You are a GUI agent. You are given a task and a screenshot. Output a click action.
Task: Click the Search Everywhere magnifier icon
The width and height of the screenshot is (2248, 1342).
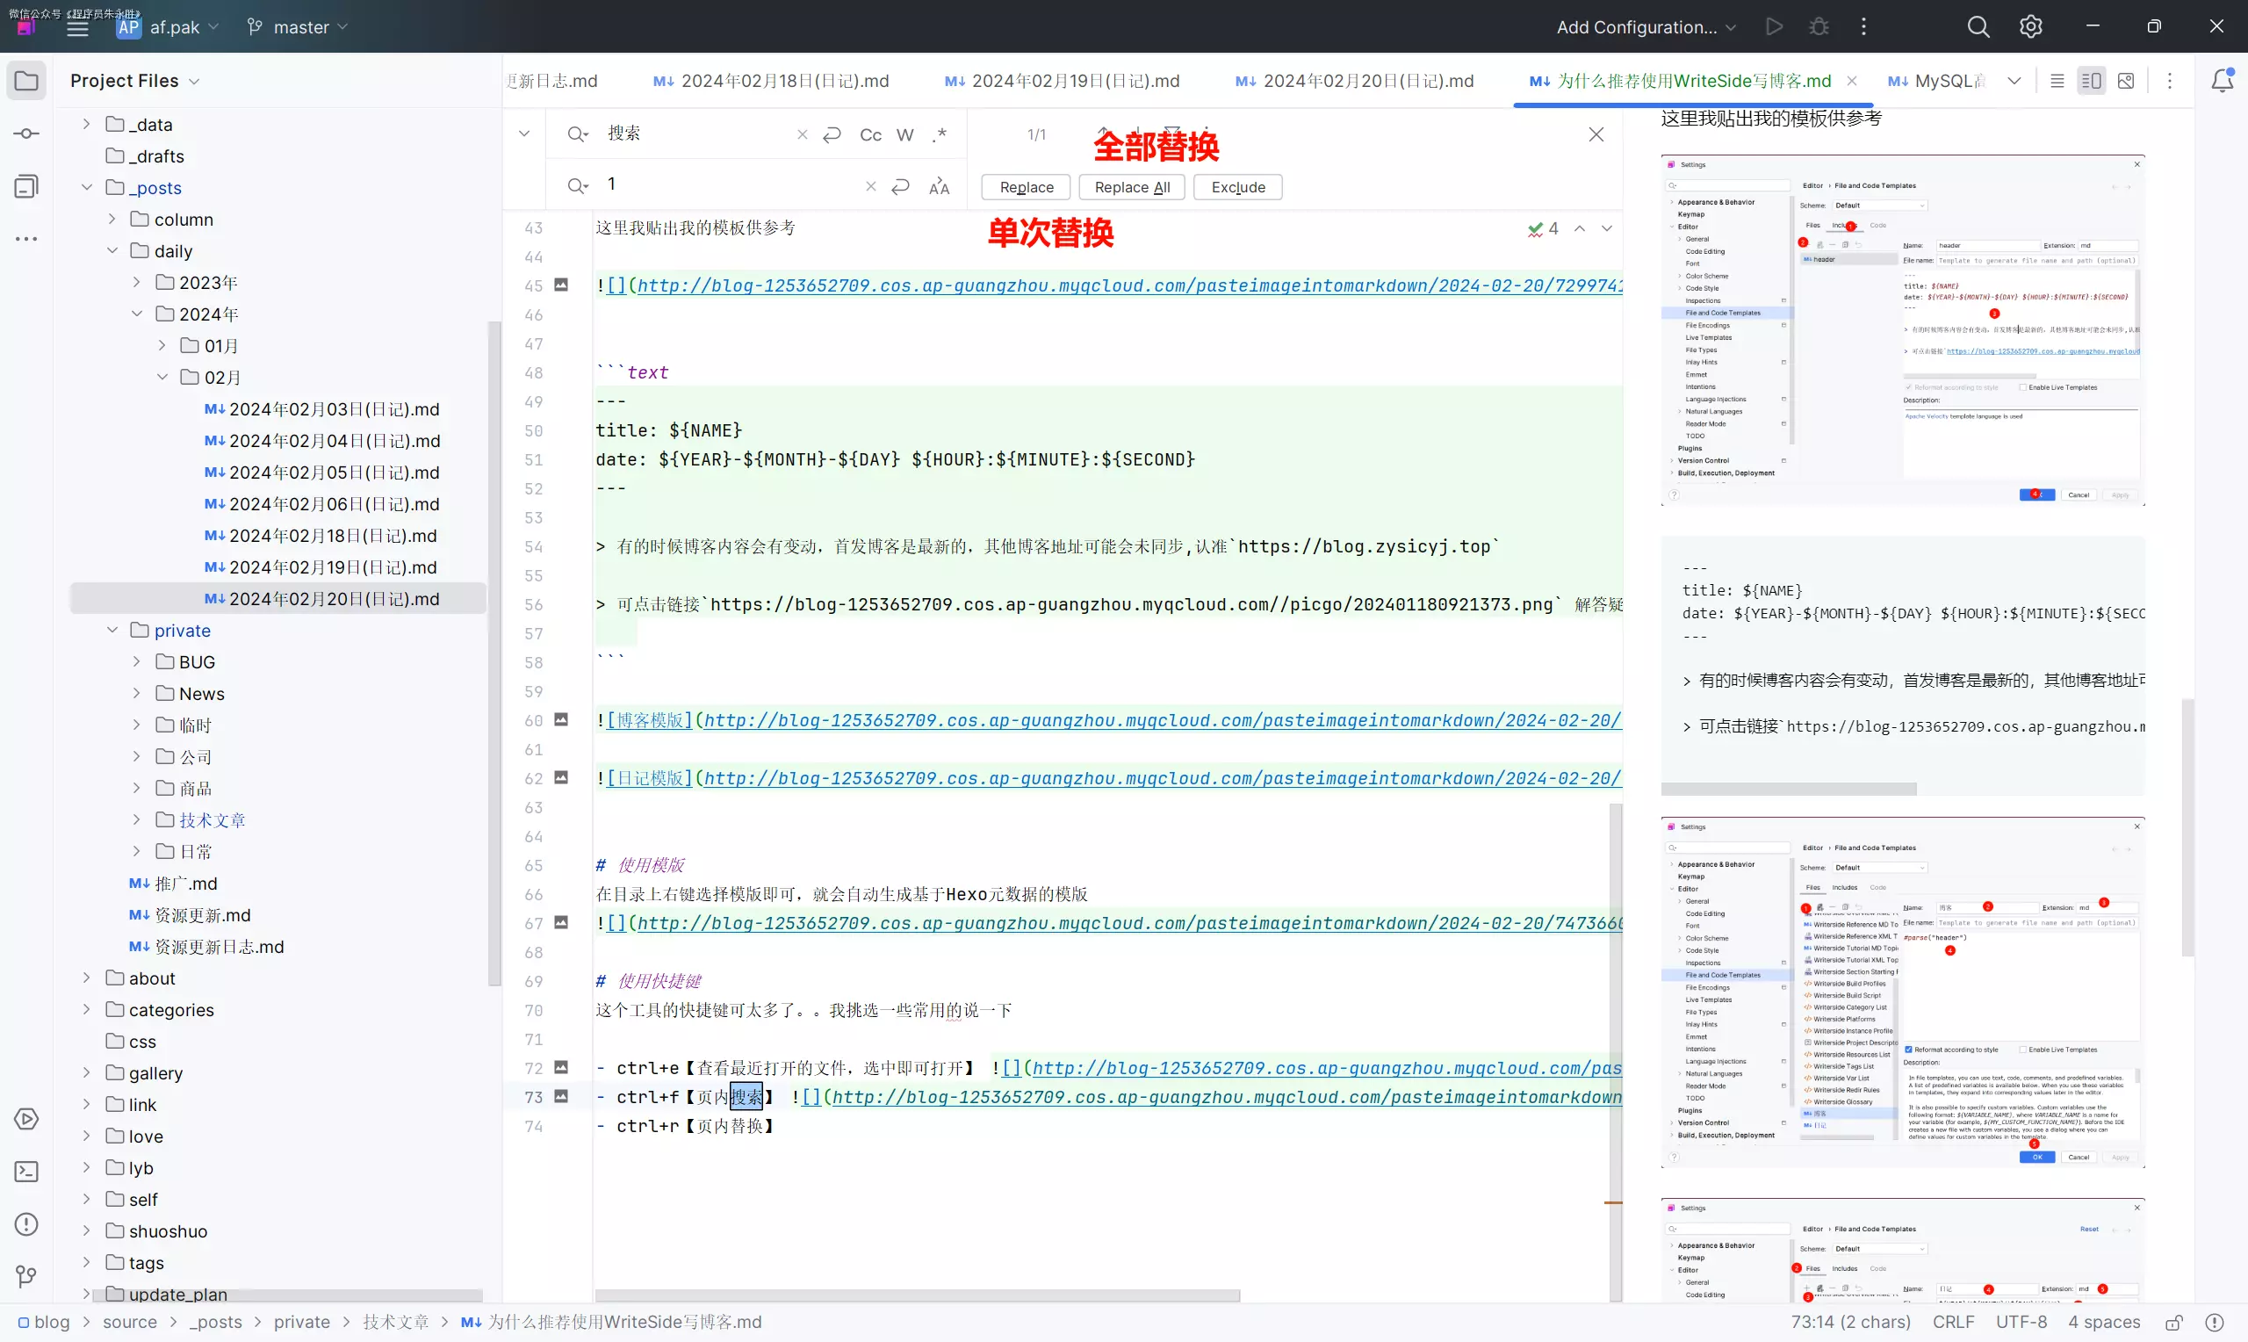tap(1978, 27)
